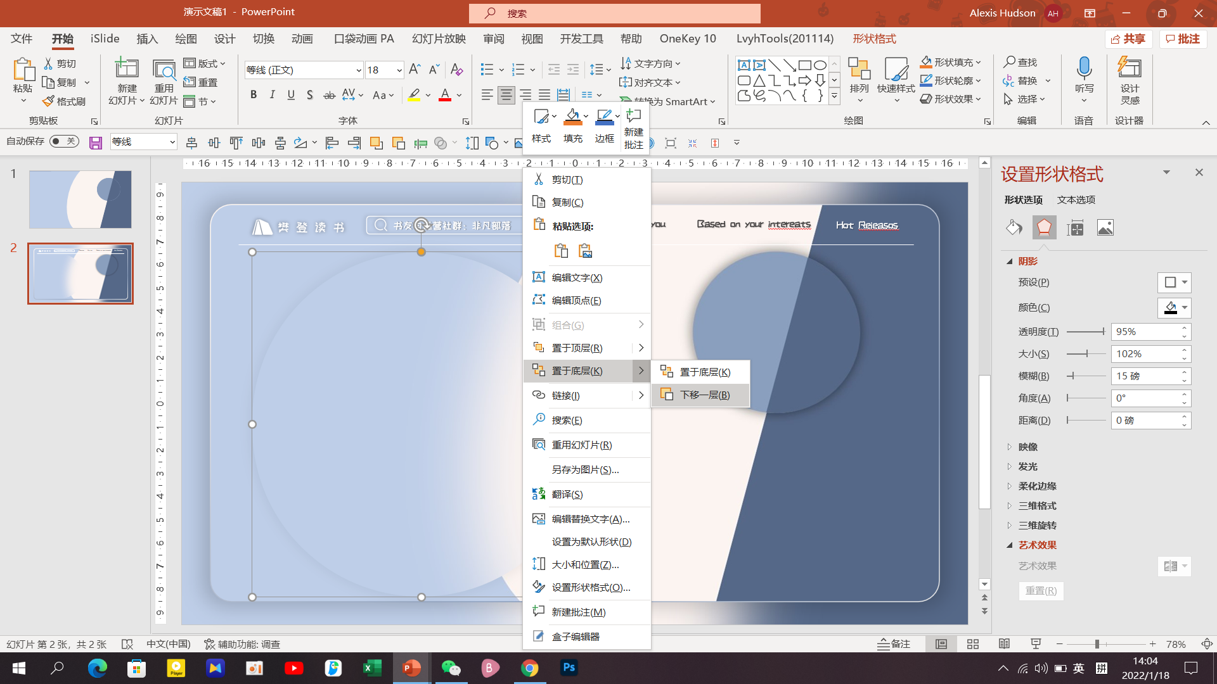Select the Size & Properties pane icon
The height and width of the screenshot is (684, 1217).
[x=1075, y=227]
